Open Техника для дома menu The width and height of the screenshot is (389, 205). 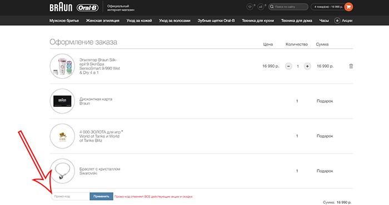[297, 20]
